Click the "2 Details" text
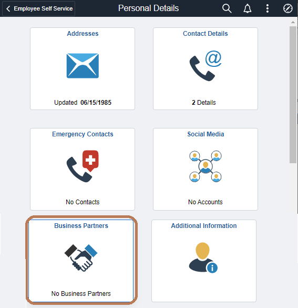This screenshot has height=308, width=298. coord(204,103)
